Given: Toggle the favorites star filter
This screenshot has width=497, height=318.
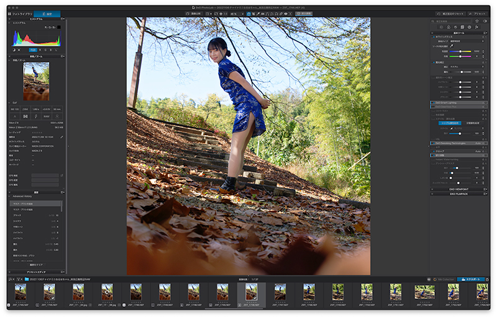Looking at the screenshot, I should pyautogui.click(x=477, y=21).
